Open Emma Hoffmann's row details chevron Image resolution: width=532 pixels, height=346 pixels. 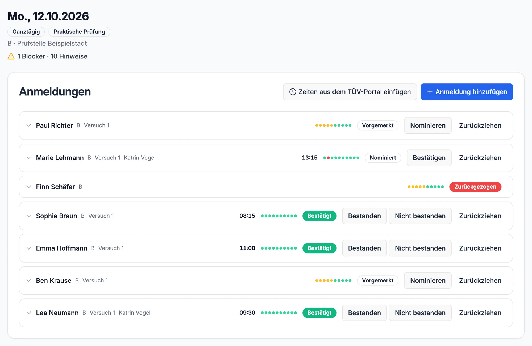[29, 248]
